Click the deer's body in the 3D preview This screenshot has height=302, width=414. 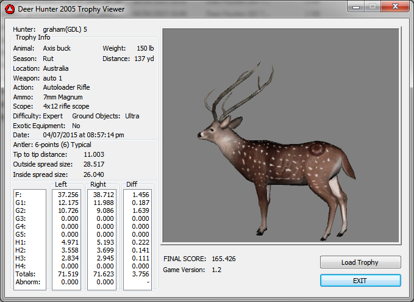[280, 160]
